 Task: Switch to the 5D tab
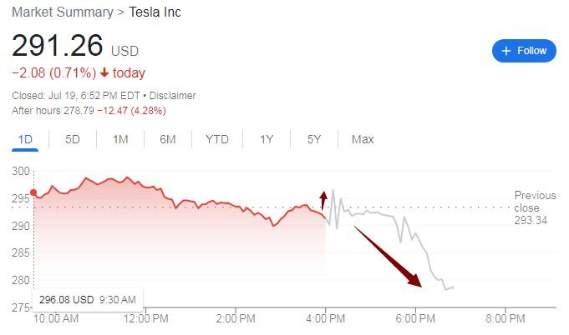point(73,139)
